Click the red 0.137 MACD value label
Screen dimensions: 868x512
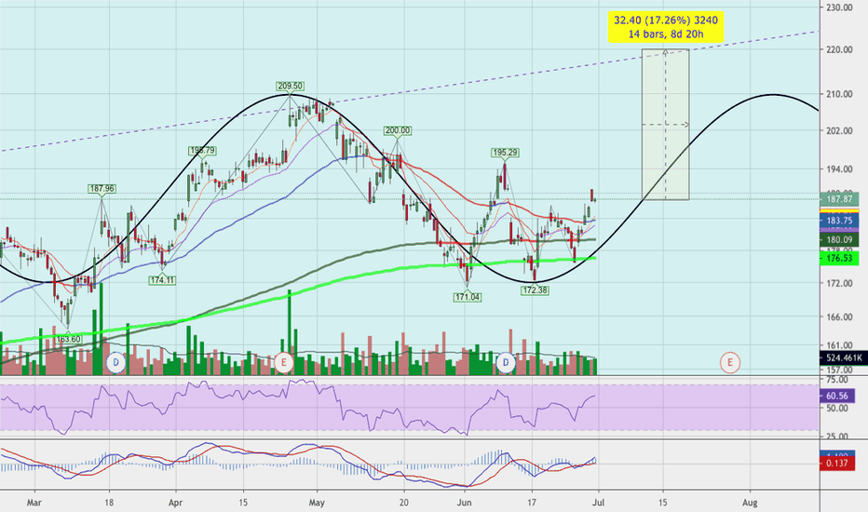[837, 464]
